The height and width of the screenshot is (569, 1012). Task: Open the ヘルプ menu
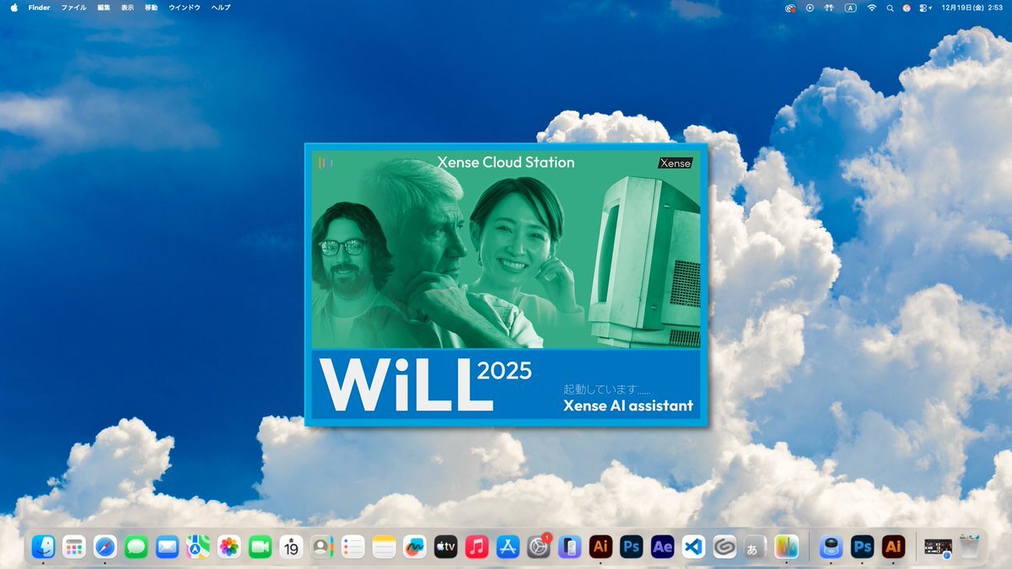221,8
